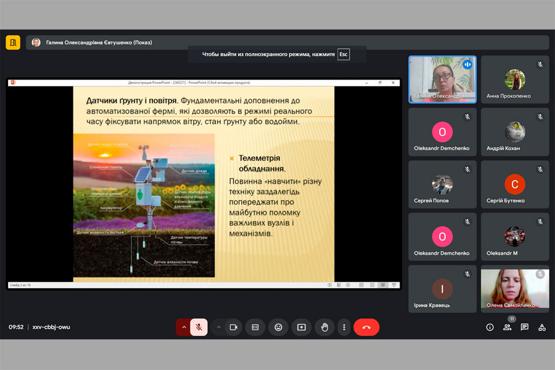Turn on closed captions

point(255,327)
